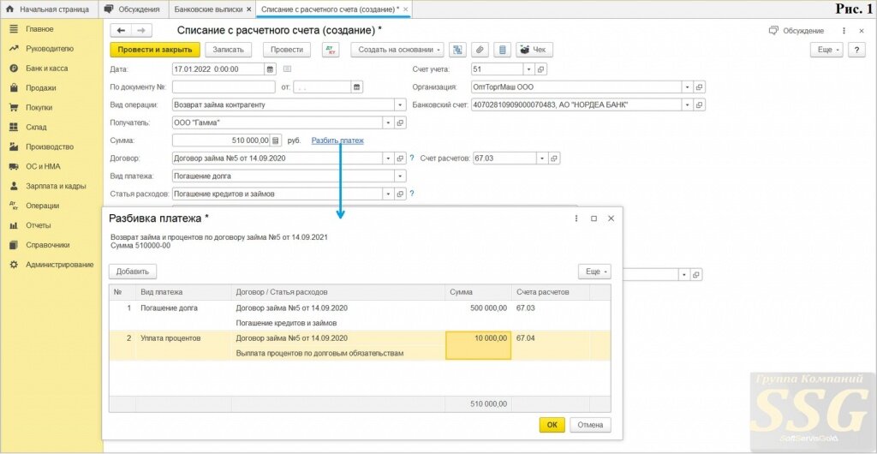
Task: Click the Записать button
Action: [x=228, y=50]
